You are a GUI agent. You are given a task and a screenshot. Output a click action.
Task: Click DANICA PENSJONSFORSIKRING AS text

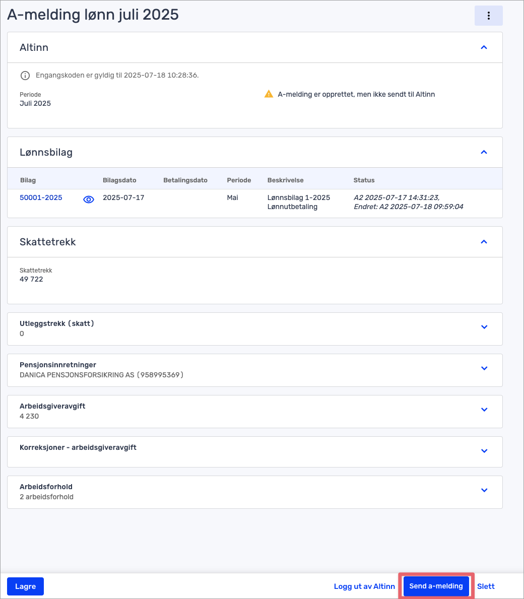[x=77, y=375]
